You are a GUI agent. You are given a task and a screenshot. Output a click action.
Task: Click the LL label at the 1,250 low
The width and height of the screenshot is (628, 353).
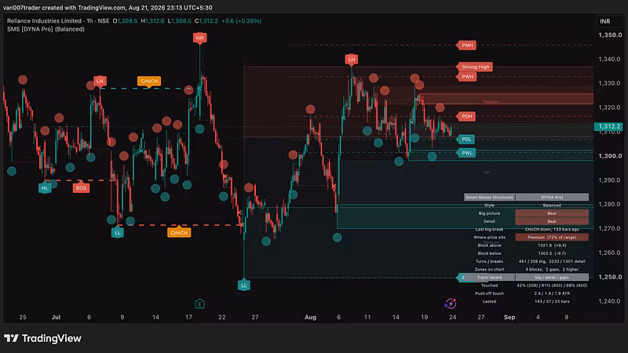tap(243, 286)
